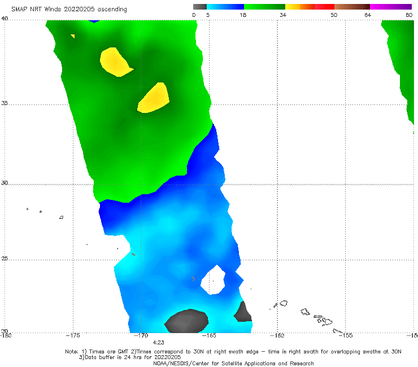Click the color bar label '80'

(x=409, y=15)
